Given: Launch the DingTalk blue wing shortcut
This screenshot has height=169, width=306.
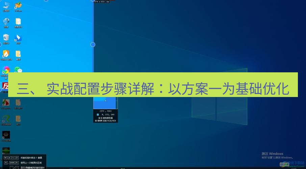Looking at the screenshot, I should tap(18, 39).
